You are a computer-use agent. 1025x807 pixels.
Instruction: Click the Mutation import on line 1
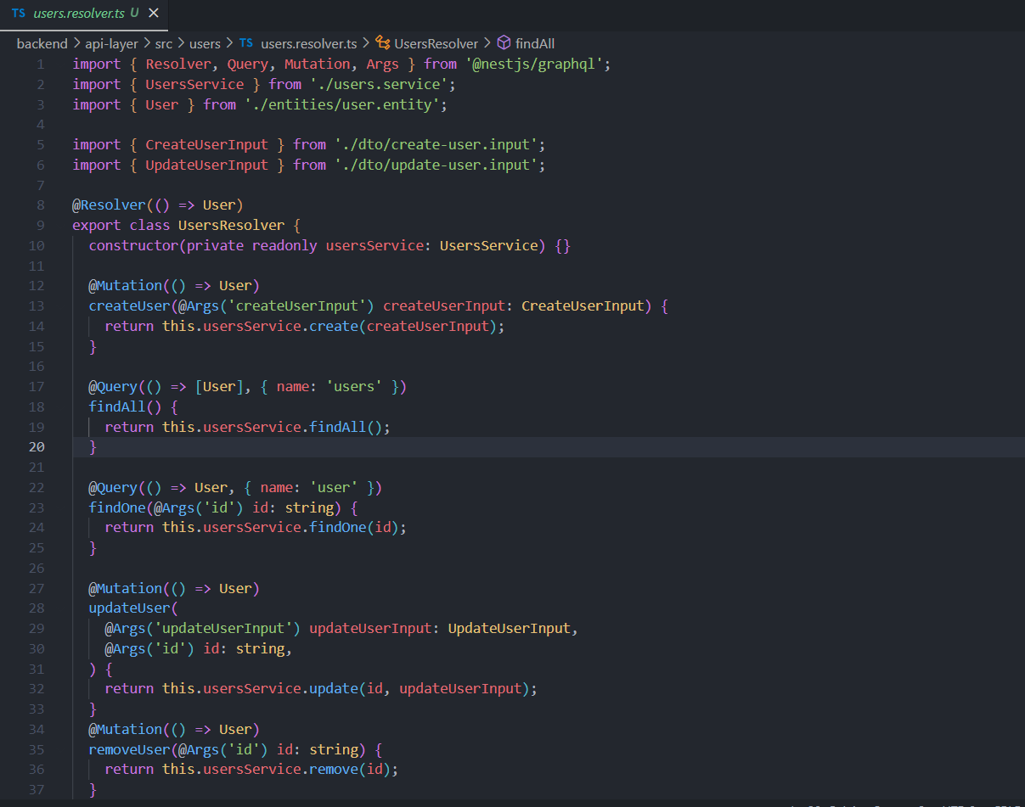coord(317,64)
